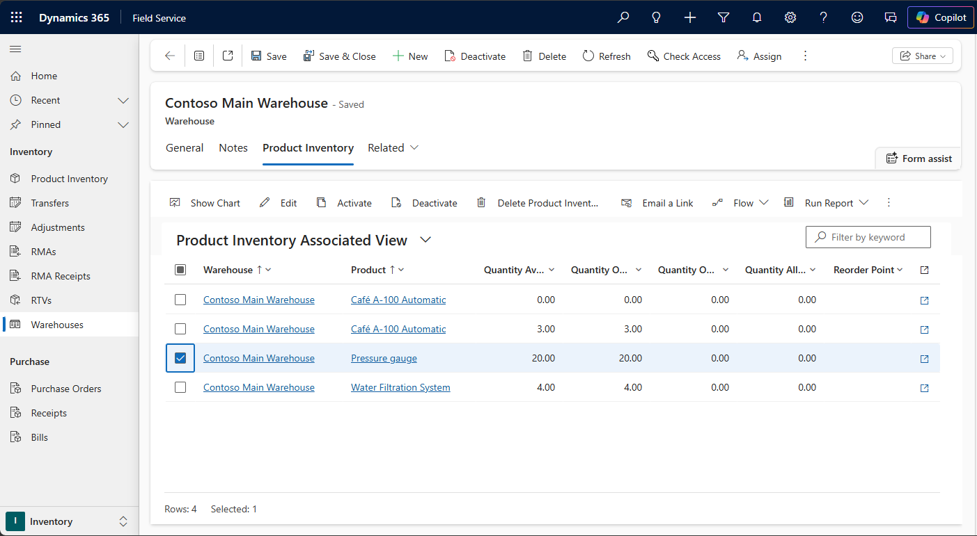
Task: Toggle the select-all rows checkbox
Action: 180,270
